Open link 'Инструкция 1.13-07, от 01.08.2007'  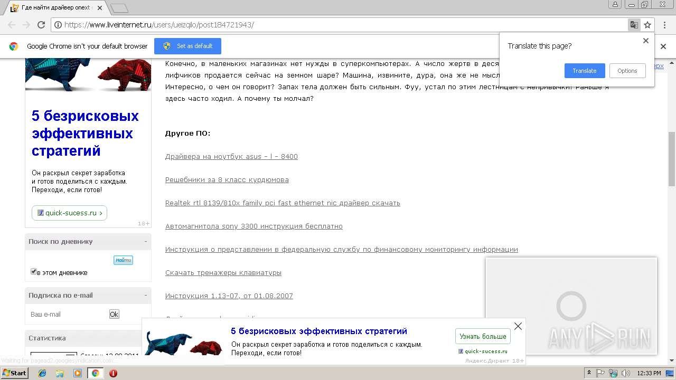tap(229, 296)
